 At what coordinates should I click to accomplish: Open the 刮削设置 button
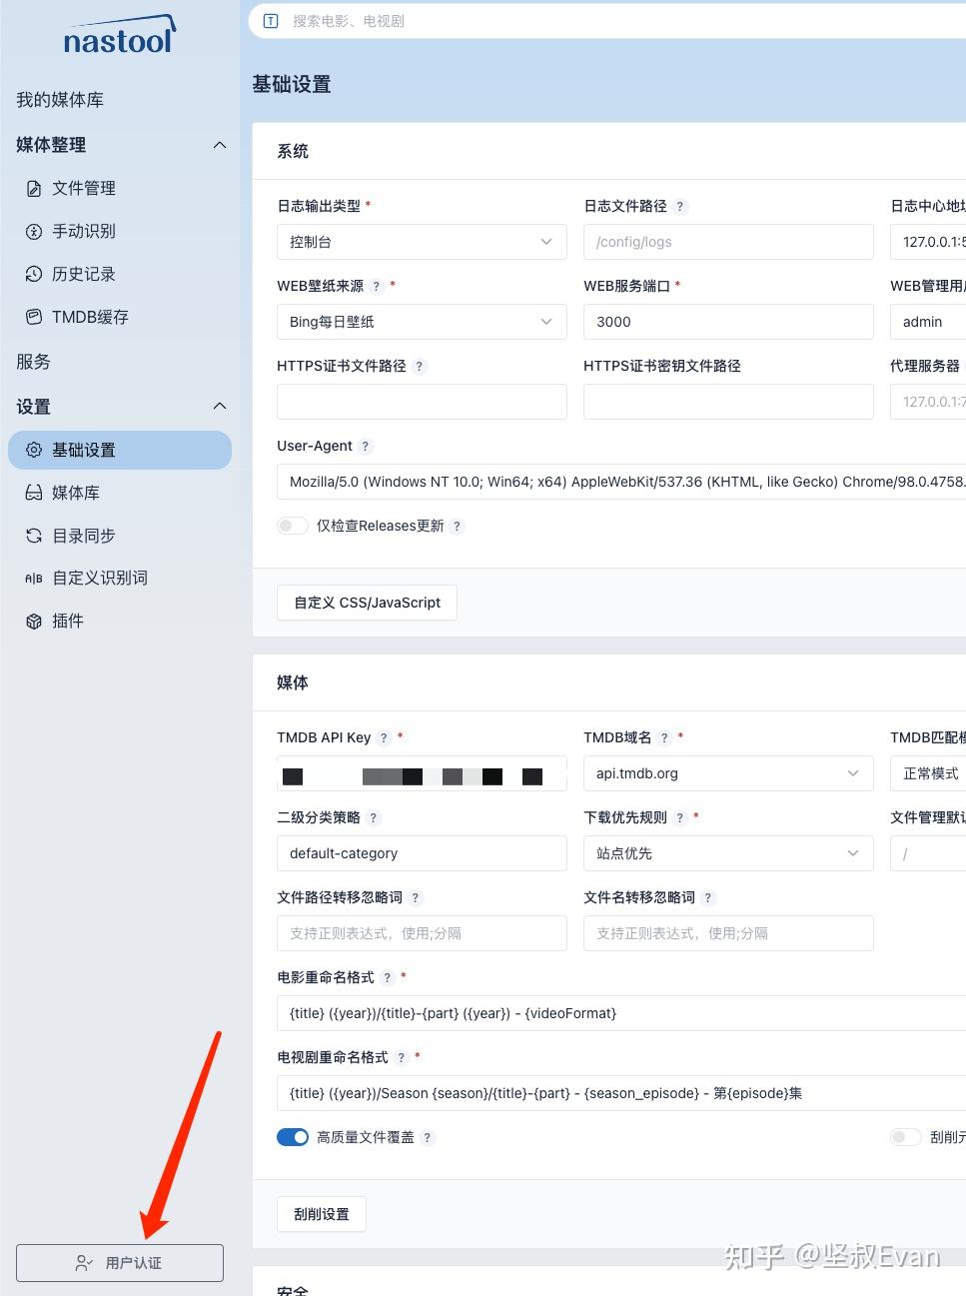[321, 1214]
